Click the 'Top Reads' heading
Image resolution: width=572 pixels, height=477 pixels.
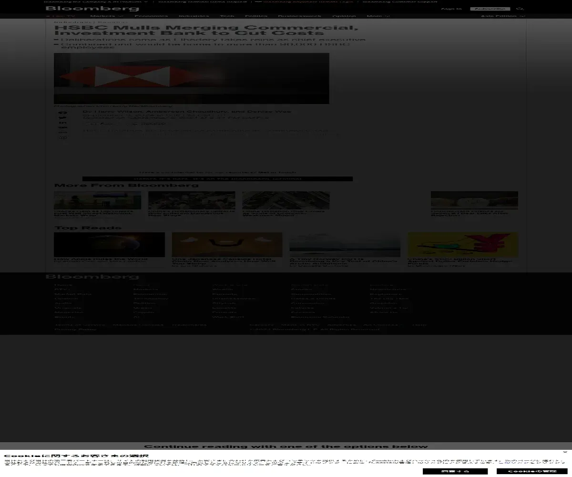[88, 228]
